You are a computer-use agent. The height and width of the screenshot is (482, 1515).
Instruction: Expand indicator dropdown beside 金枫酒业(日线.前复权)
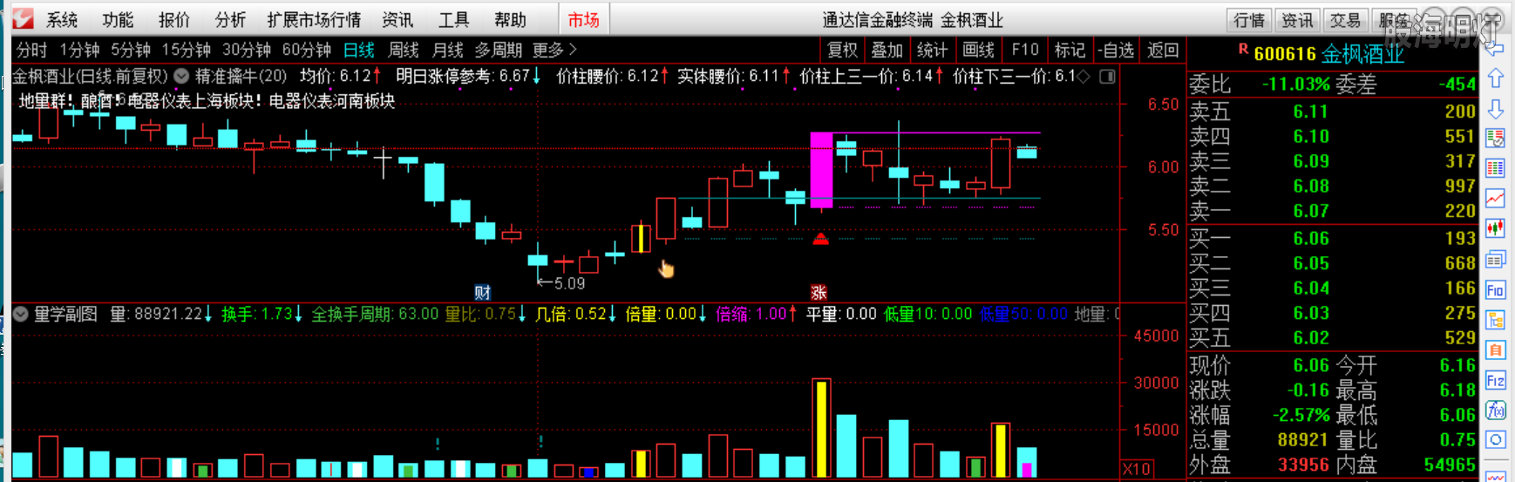pyautogui.click(x=181, y=77)
